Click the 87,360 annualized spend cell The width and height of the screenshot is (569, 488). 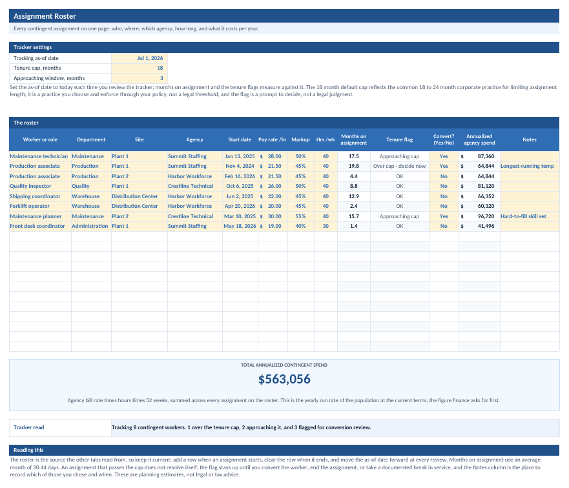click(479, 156)
